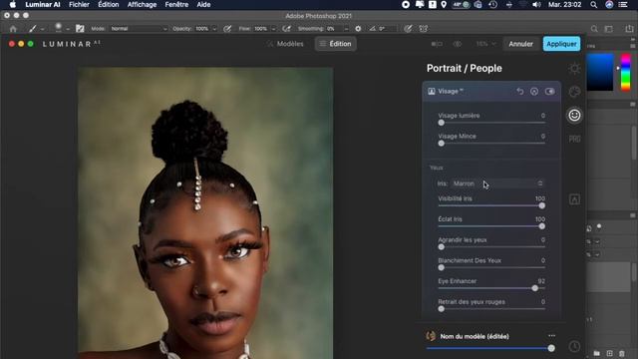Adjust the Visibilité iris slider handle

(x=541, y=205)
